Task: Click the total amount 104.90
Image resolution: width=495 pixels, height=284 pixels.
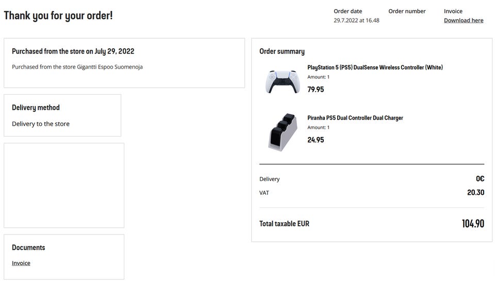Action: (473, 224)
